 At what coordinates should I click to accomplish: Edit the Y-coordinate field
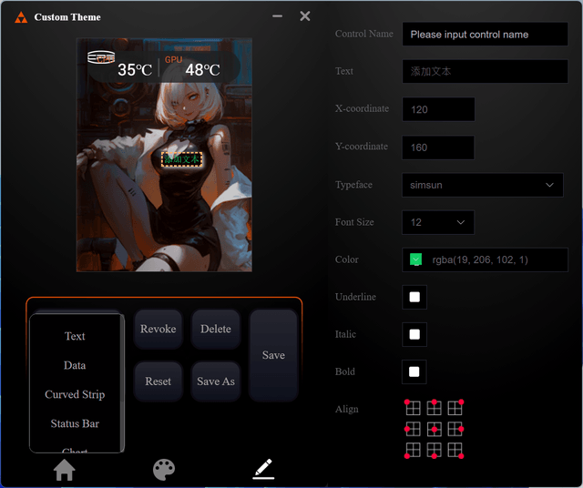pos(438,147)
